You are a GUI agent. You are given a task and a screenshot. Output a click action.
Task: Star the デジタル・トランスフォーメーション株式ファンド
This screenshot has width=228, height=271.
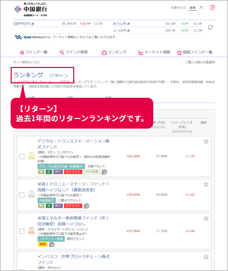206,141
